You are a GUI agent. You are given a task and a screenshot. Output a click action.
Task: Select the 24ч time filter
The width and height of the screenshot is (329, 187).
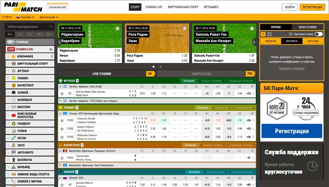(49, 34)
